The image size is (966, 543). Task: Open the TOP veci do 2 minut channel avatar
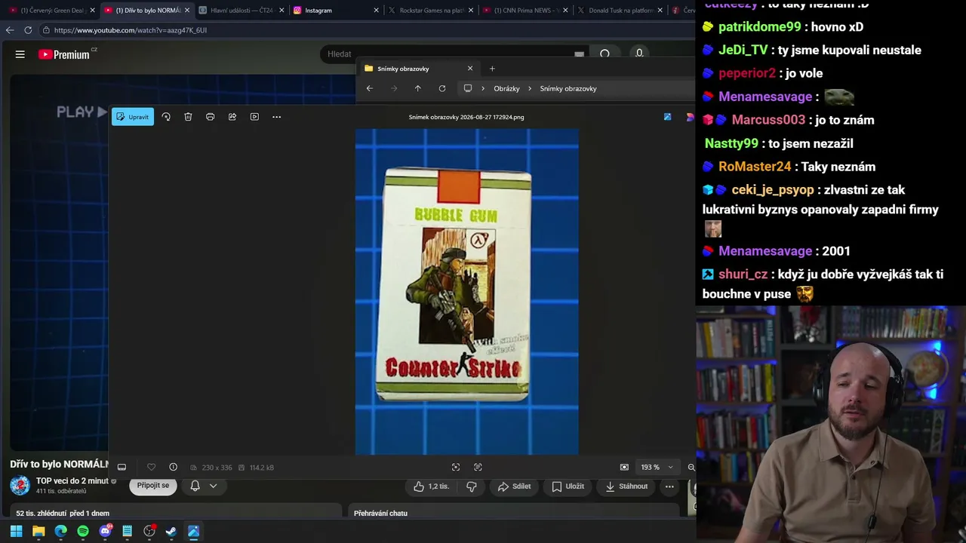coord(20,486)
